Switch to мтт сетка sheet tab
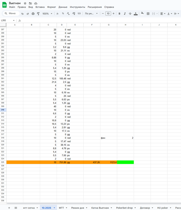The height and width of the screenshot is (210, 181). click(x=29, y=208)
